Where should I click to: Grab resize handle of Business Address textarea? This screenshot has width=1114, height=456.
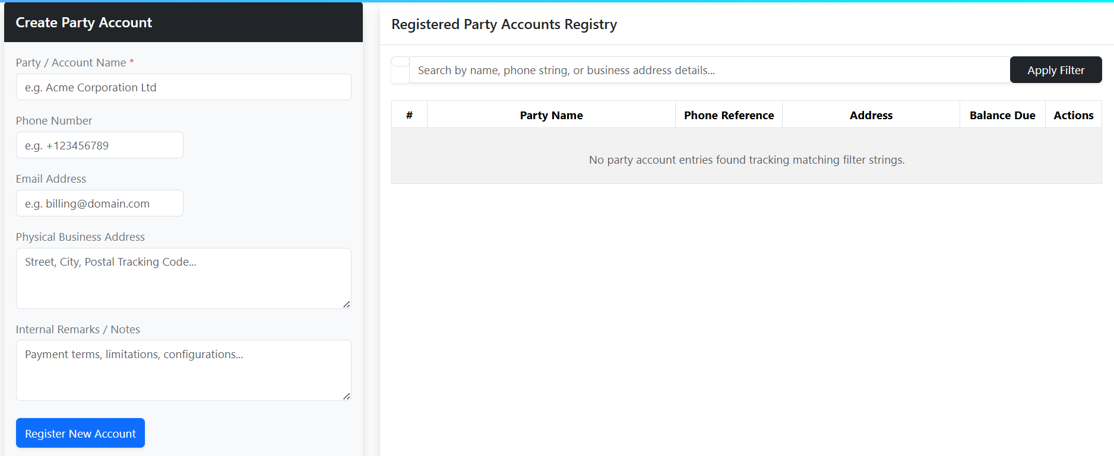click(347, 304)
